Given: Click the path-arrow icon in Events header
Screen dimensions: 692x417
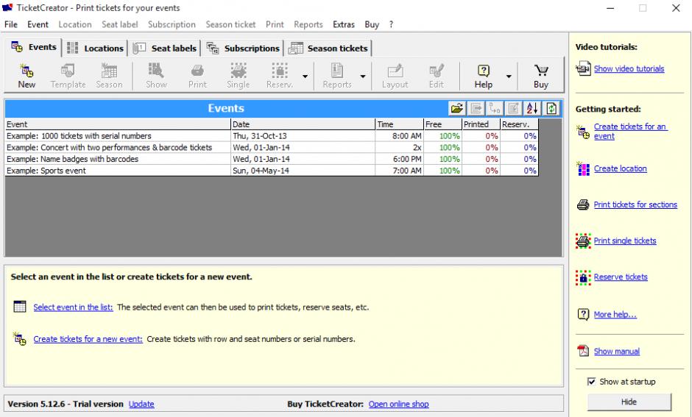Looking at the screenshot, I should (x=495, y=108).
